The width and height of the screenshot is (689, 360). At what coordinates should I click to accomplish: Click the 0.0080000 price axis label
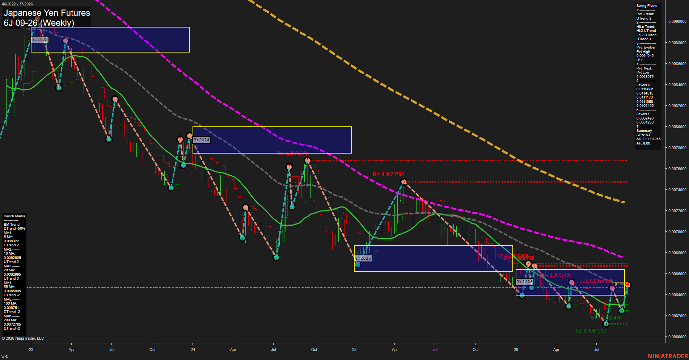pyautogui.click(x=677, y=127)
